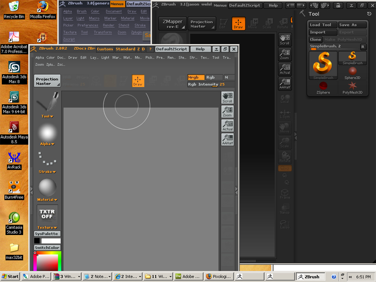
Task: Toggle the R button beside SimpleBrush slider
Action: click(x=363, y=47)
